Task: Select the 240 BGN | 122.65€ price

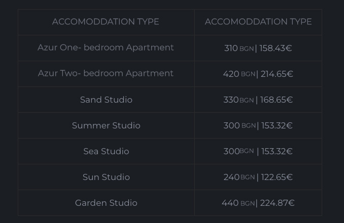Action: [x=258, y=177]
